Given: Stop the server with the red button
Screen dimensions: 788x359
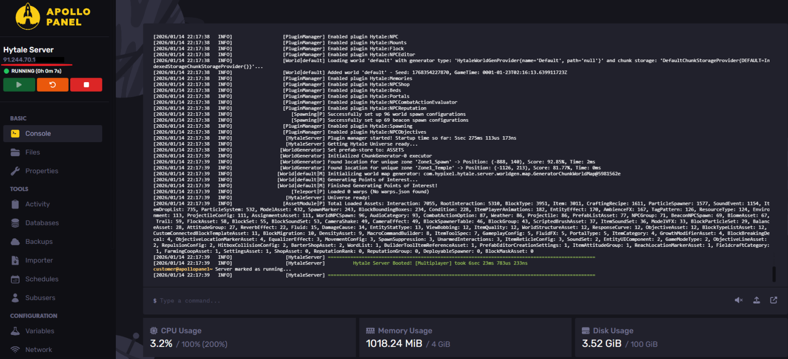Looking at the screenshot, I should pos(86,85).
